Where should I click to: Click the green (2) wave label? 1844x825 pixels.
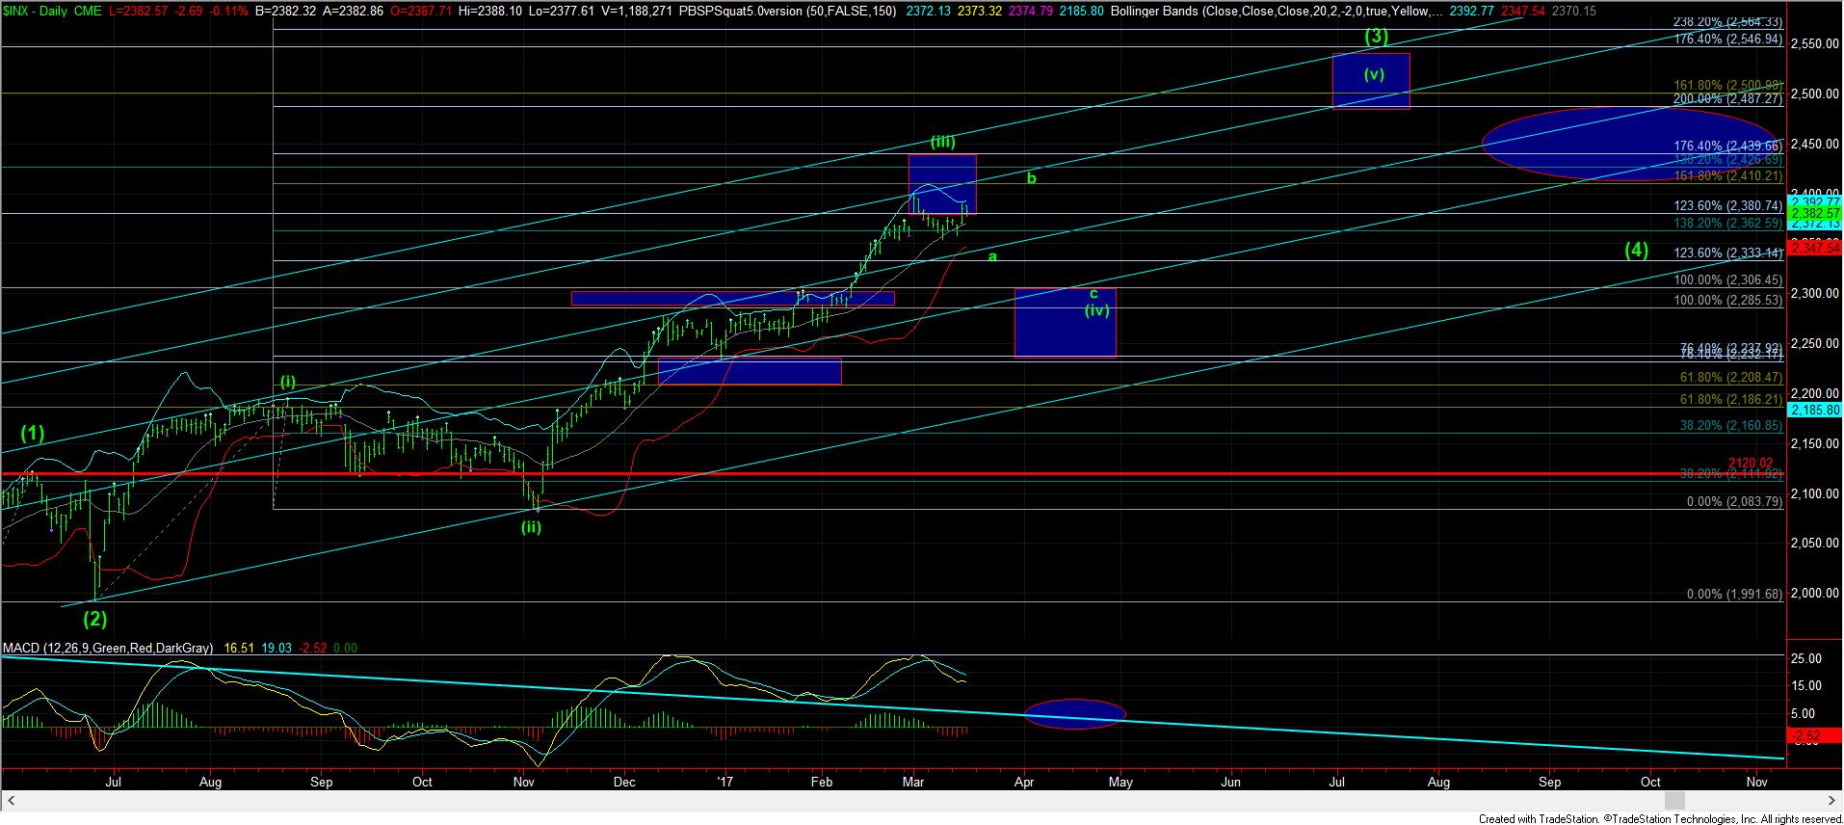pyautogui.click(x=93, y=619)
